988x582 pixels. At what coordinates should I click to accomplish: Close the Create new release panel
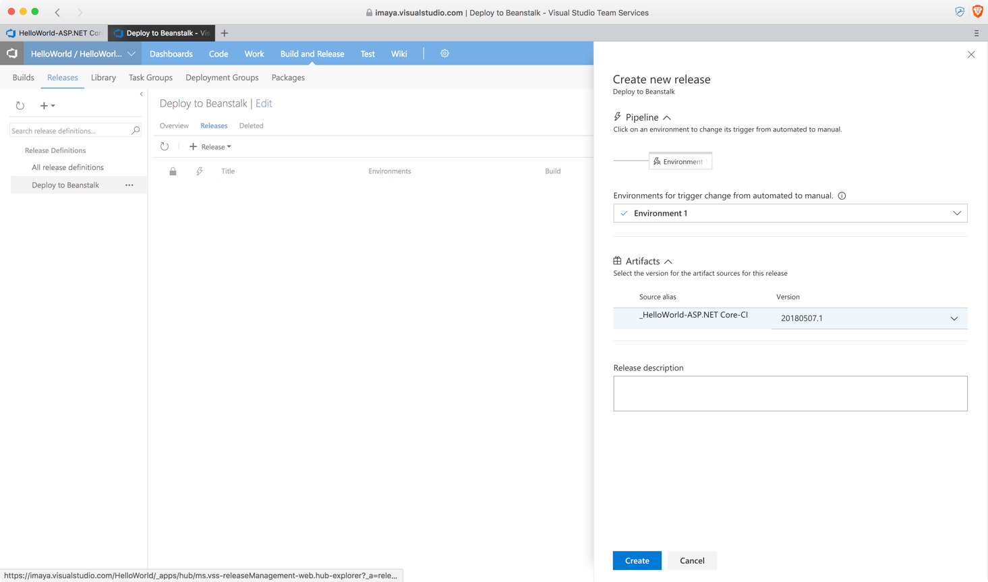pyautogui.click(x=971, y=55)
